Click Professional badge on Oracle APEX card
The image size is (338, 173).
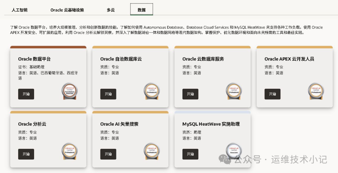pos(316,92)
